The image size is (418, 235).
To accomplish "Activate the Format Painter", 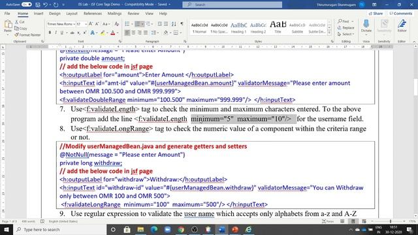I will (27, 35).
